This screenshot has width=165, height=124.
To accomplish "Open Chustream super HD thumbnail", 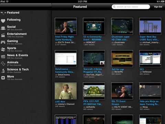I will (x=122, y=26).
